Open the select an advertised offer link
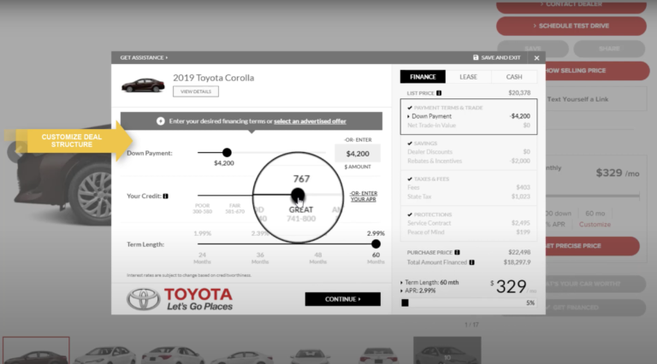This screenshot has height=364, width=657. pos(310,121)
